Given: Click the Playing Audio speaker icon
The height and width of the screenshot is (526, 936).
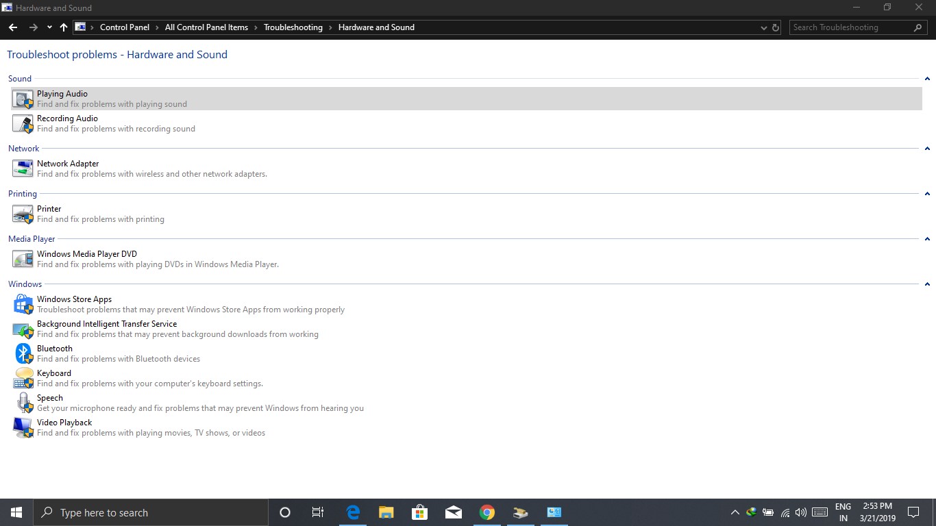Looking at the screenshot, I should [x=23, y=99].
